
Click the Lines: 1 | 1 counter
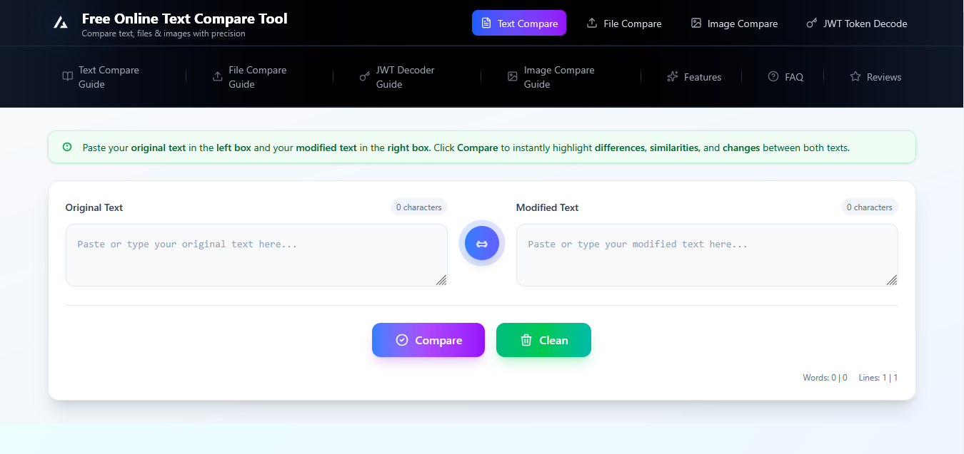pyautogui.click(x=878, y=378)
